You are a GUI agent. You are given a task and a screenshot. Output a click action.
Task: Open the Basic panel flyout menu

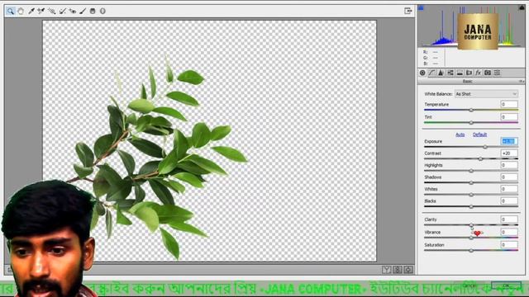click(x=522, y=82)
